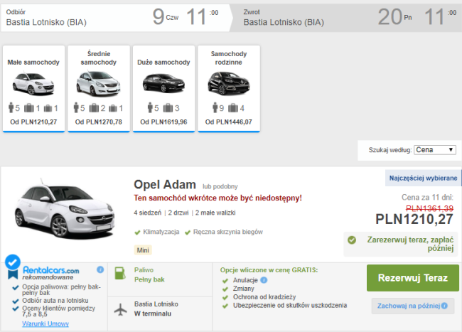Open info icon next to Rentalcars.com rekomendowane

click(100, 269)
